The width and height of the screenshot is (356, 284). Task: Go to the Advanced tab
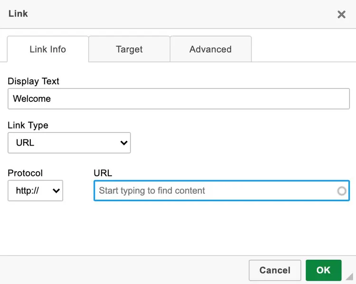pyautogui.click(x=210, y=49)
